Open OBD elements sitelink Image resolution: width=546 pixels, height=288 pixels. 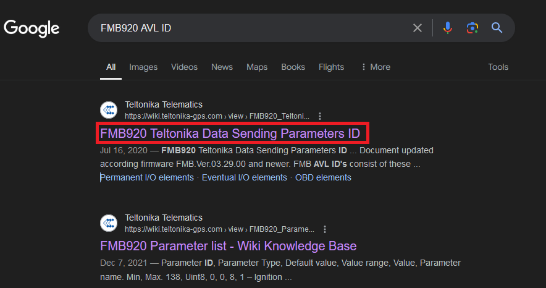323,177
